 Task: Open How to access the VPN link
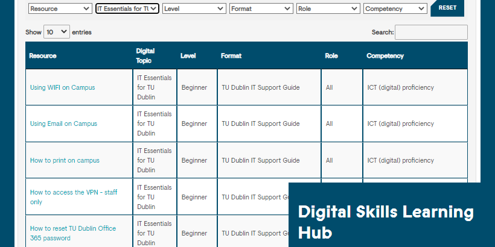pos(74,197)
